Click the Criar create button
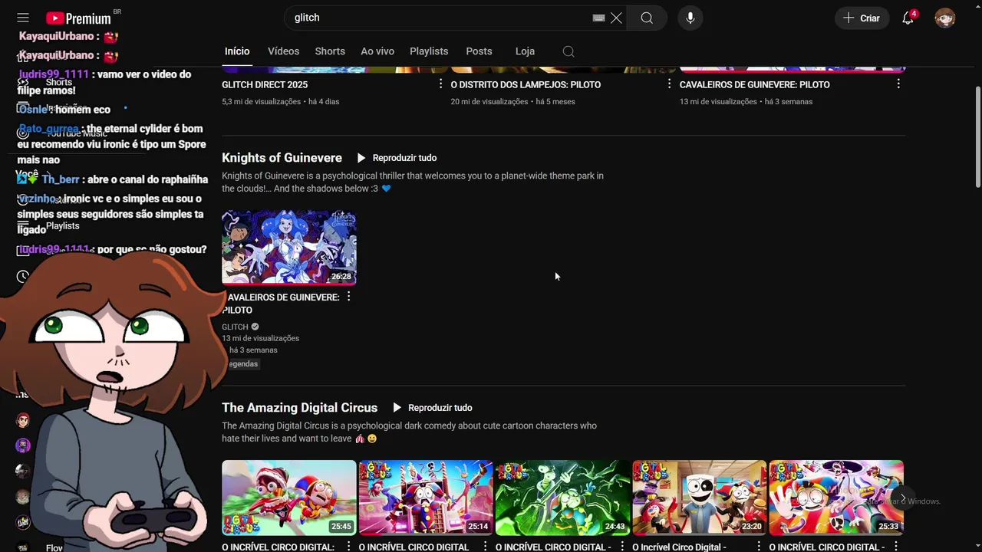This screenshot has height=552, width=982. [862, 18]
